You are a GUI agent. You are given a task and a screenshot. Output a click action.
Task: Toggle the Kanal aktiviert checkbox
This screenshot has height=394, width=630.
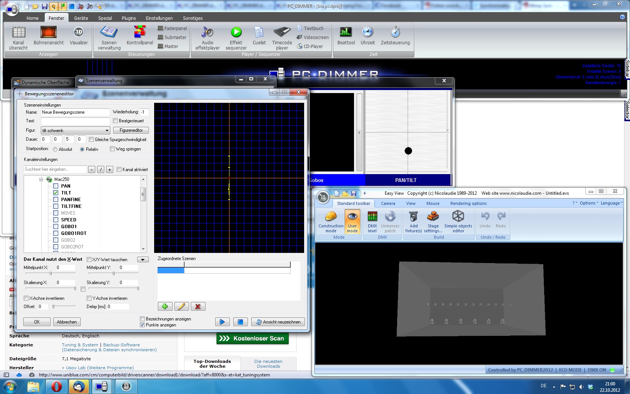coord(119,170)
